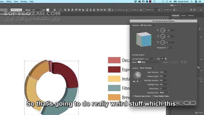Expand the Extrude Depth slider arrow
The height and width of the screenshot is (115, 204).
(x=154, y=59)
